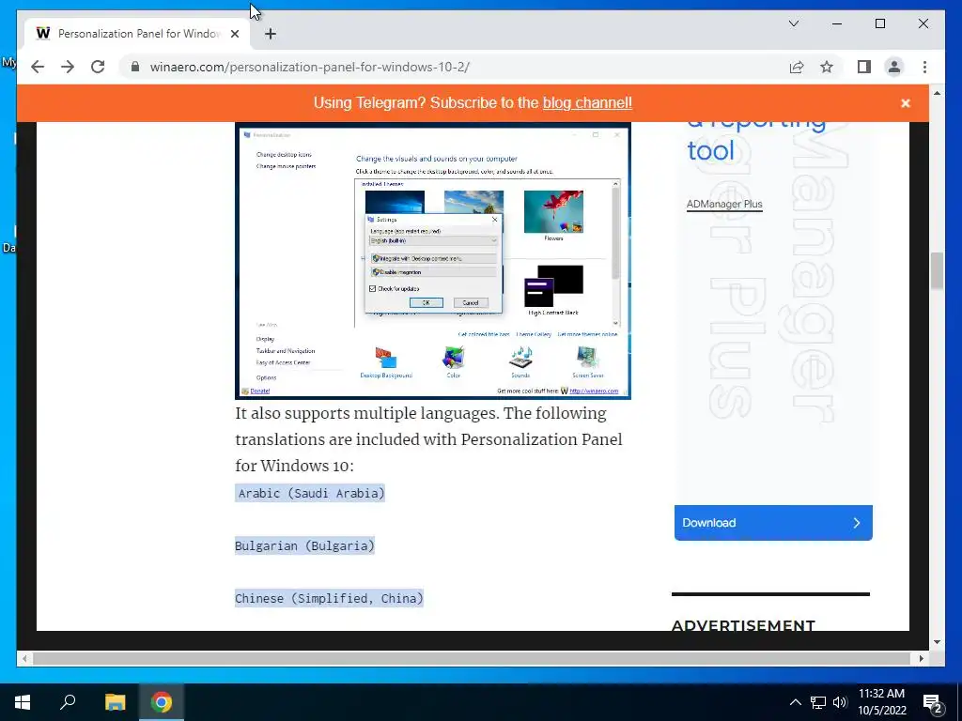The width and height of the screenshot is (962, 721).
Task: Click the horizontal scrollbar track
Action: point(473,658)
